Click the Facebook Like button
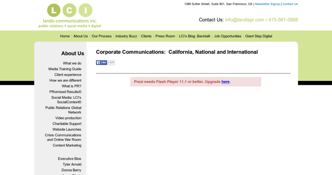This screenshot has height=175, width=332. pos(102,63)
